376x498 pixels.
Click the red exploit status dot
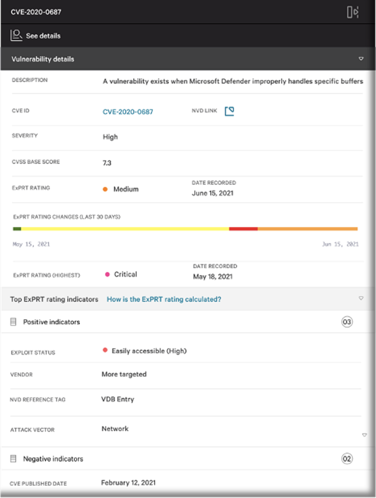coord(105,350)
